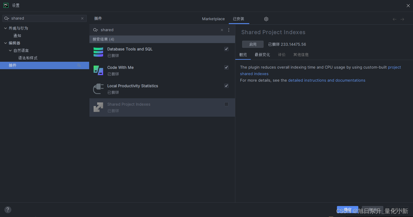Click the Database Tools and SQL icon
This screenshot has height=217, width=413.
coord(98,52)
